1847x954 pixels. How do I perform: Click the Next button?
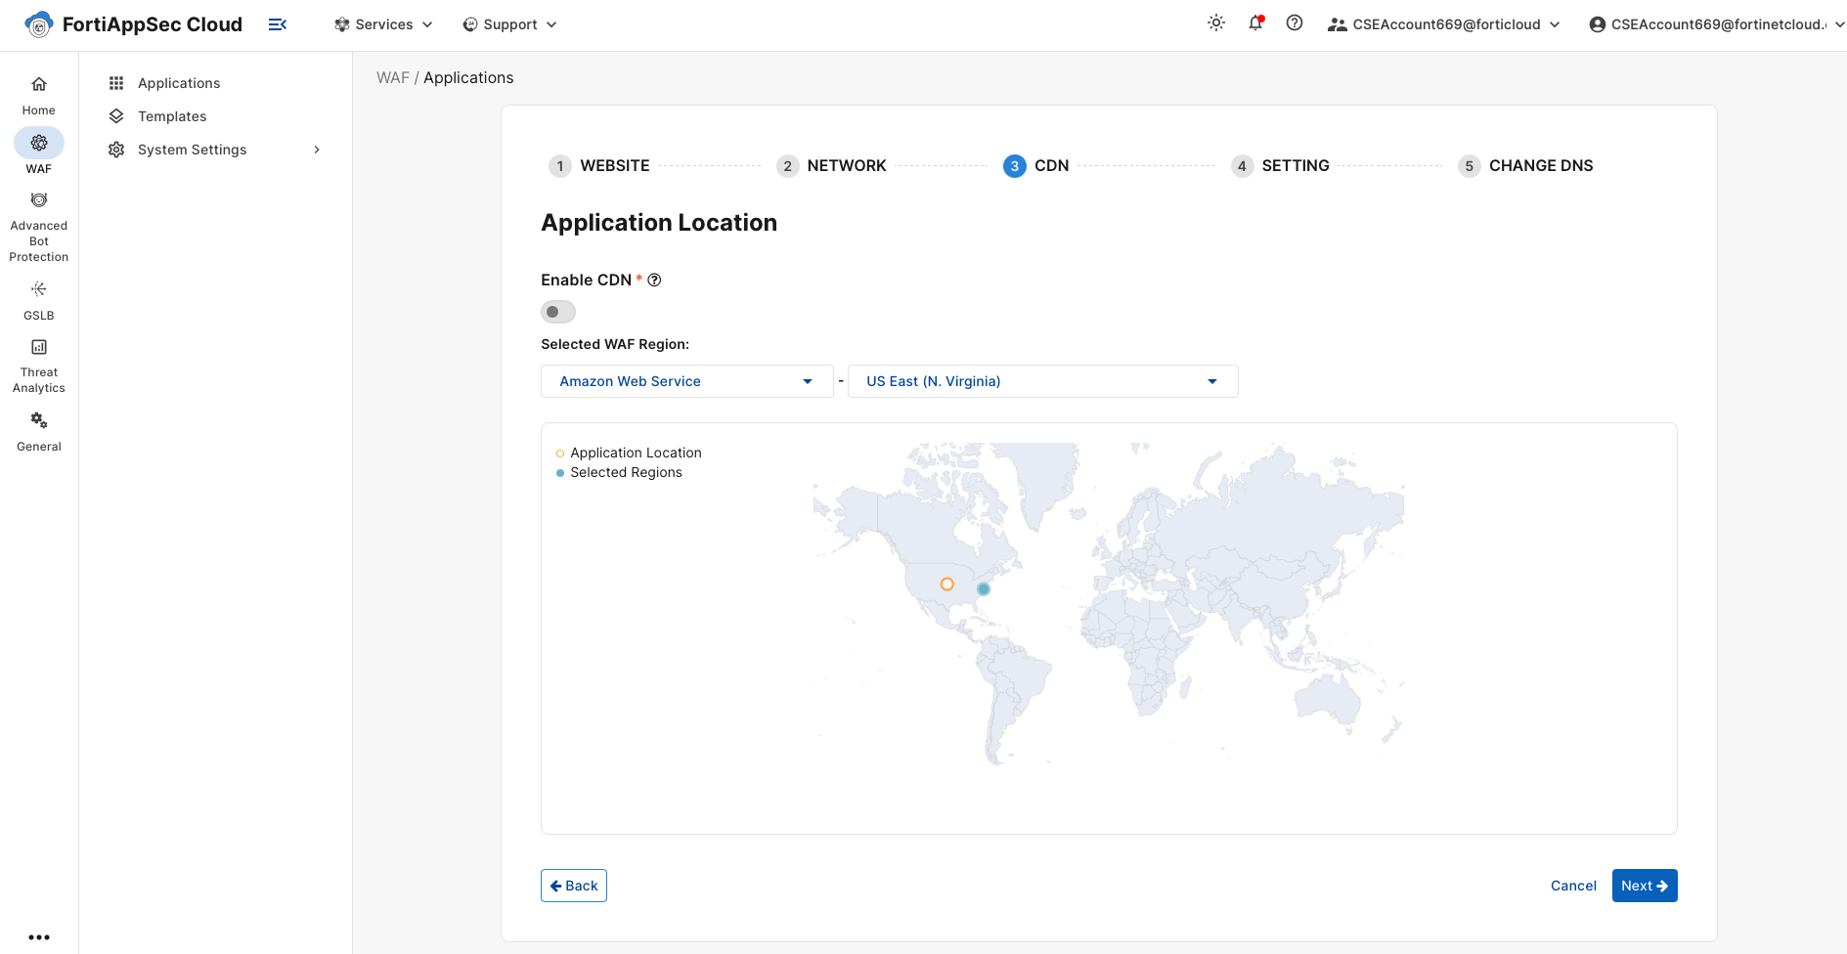click(x=1645, y=886)
